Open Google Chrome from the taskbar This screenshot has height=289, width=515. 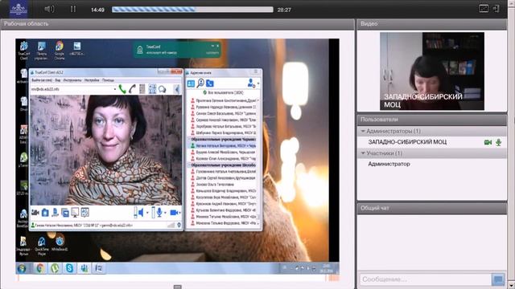(40, 268)
